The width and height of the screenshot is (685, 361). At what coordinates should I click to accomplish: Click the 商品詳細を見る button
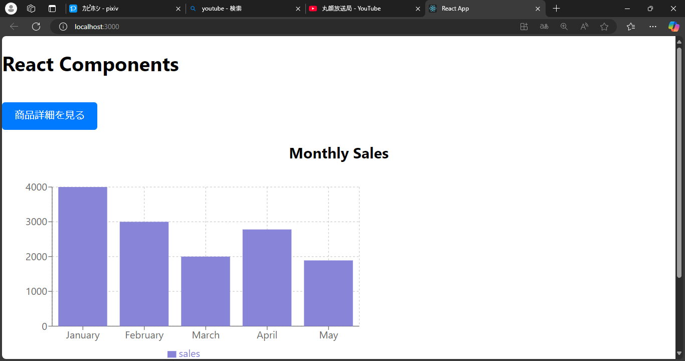[50, 116]
